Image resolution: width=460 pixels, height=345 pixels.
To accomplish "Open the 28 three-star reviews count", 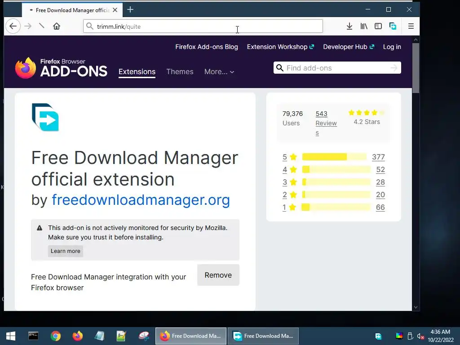I will pyautogui.click(x=380, y=182).
